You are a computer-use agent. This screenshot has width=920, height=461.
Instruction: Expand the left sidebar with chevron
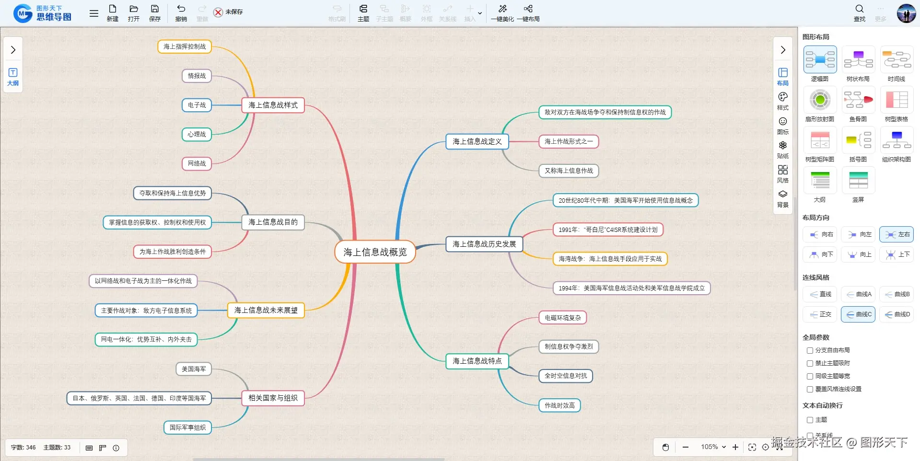pyautogui.click(x=13, y=50)
